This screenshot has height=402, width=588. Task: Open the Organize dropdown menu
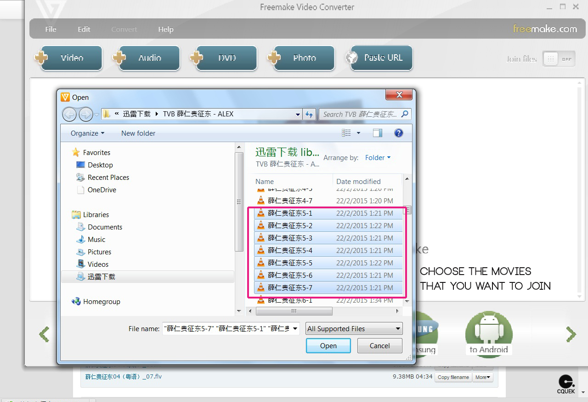[87, 133]
